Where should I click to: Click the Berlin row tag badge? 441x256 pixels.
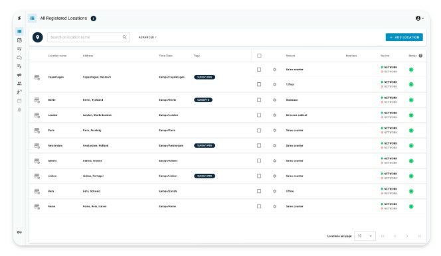tap(203, 100)
